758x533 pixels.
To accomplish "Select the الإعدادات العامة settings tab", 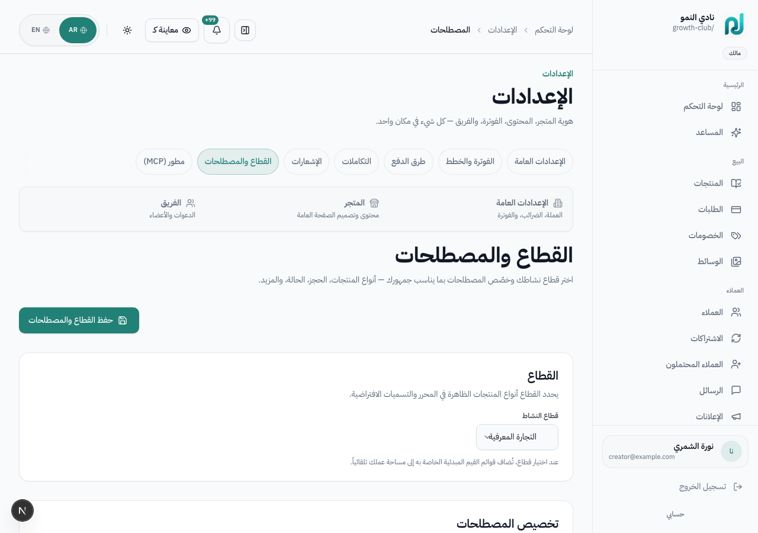I will (540, 162).
